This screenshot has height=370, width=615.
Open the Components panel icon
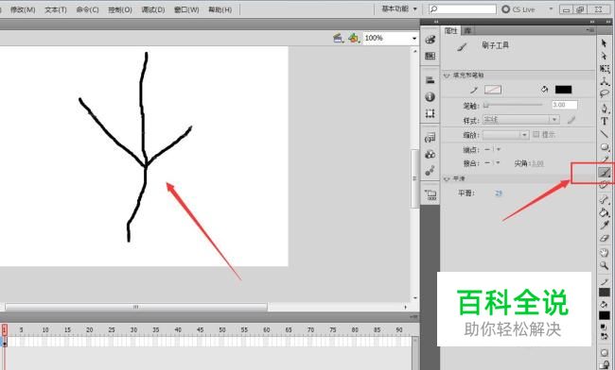(430, 154)
